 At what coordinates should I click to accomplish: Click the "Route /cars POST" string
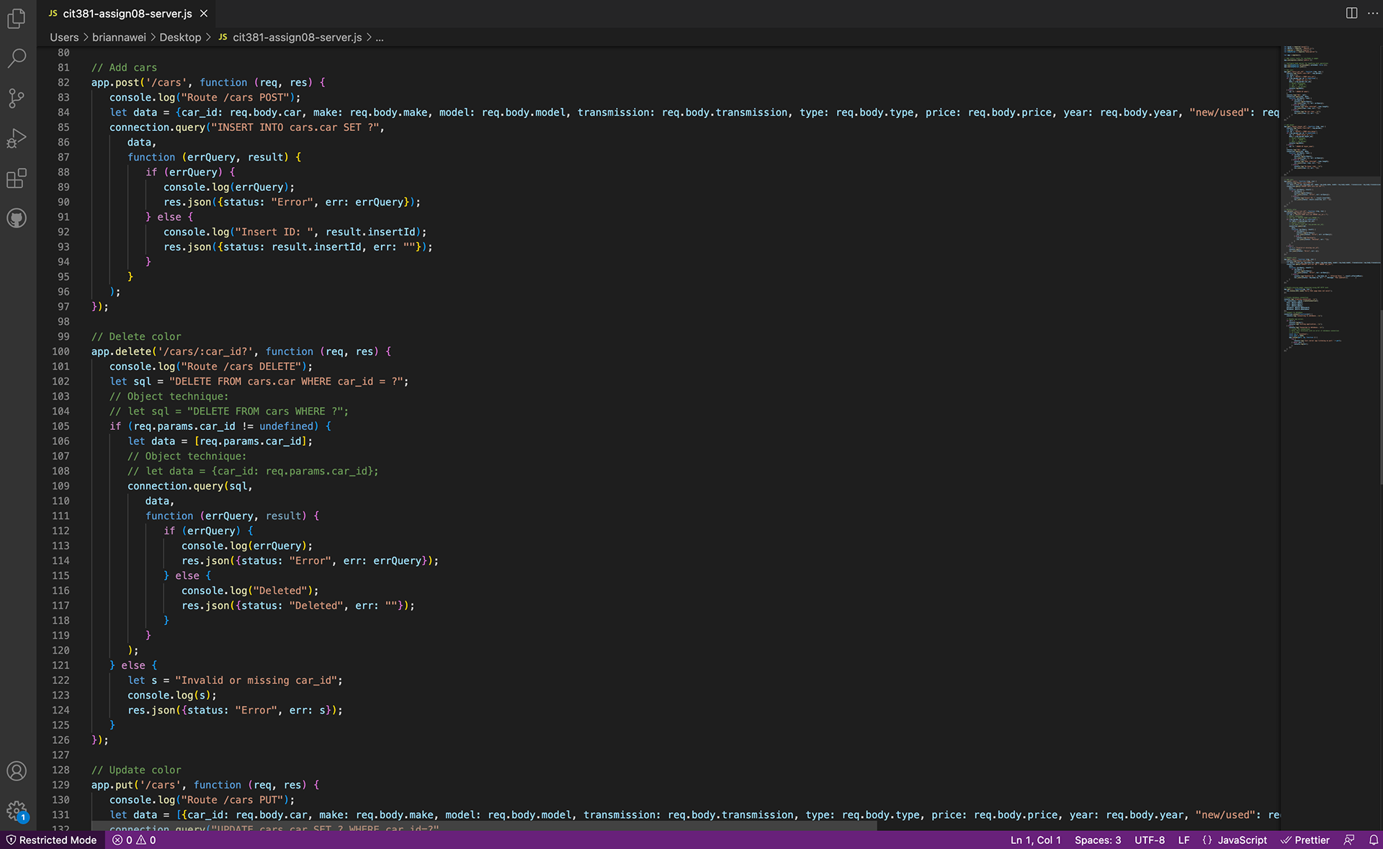point(235,98)
